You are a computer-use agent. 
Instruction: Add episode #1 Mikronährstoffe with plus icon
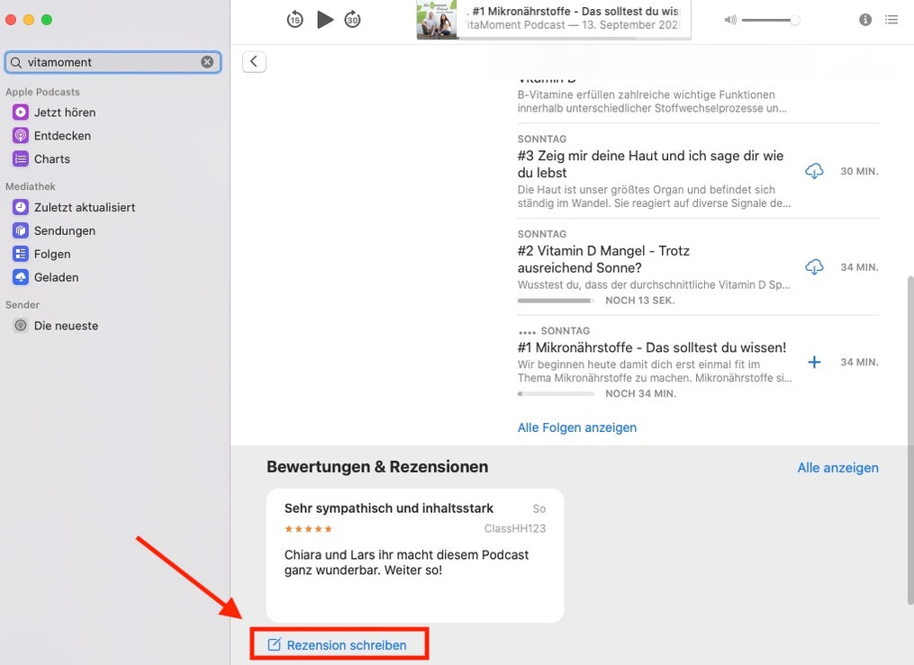[x=814, y=362]
